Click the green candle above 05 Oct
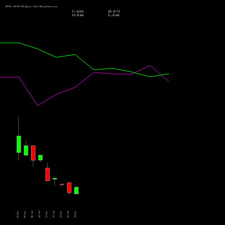Image resolution: width=225 pixels, height=225 pixels. pyautogui.click(x=26, y=150)
